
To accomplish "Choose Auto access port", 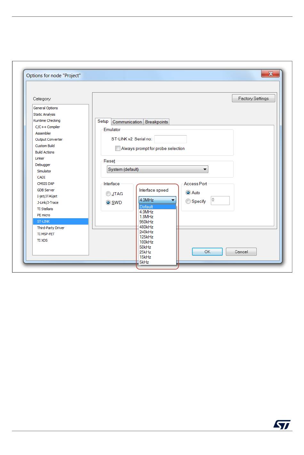I will coord(188,193).
